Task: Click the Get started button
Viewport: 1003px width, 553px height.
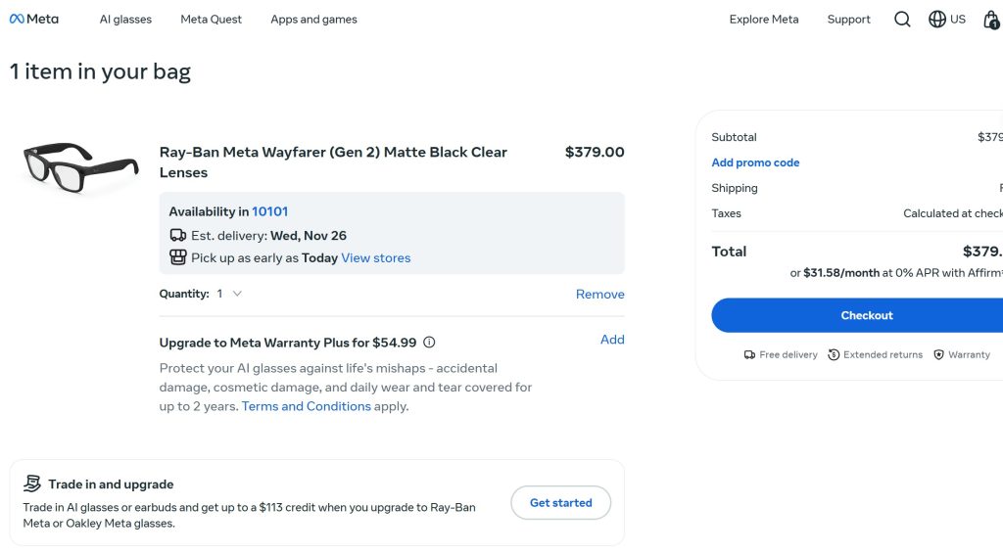Action: (x=560, y=503)
